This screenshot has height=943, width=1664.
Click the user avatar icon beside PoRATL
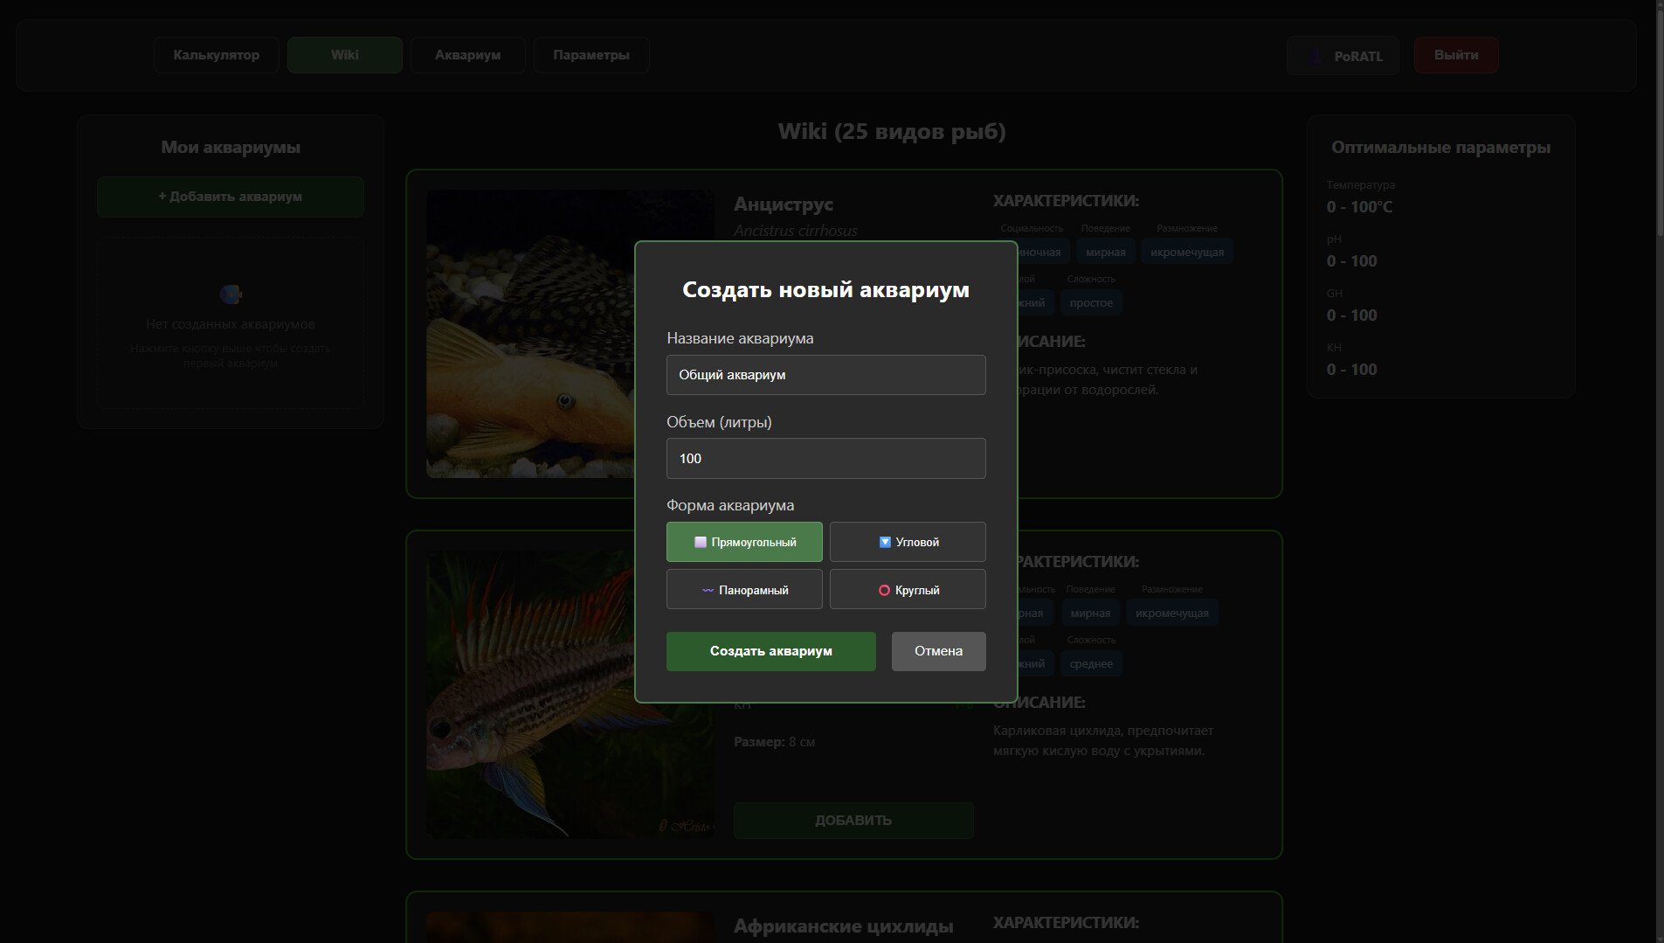(1315, 56)
